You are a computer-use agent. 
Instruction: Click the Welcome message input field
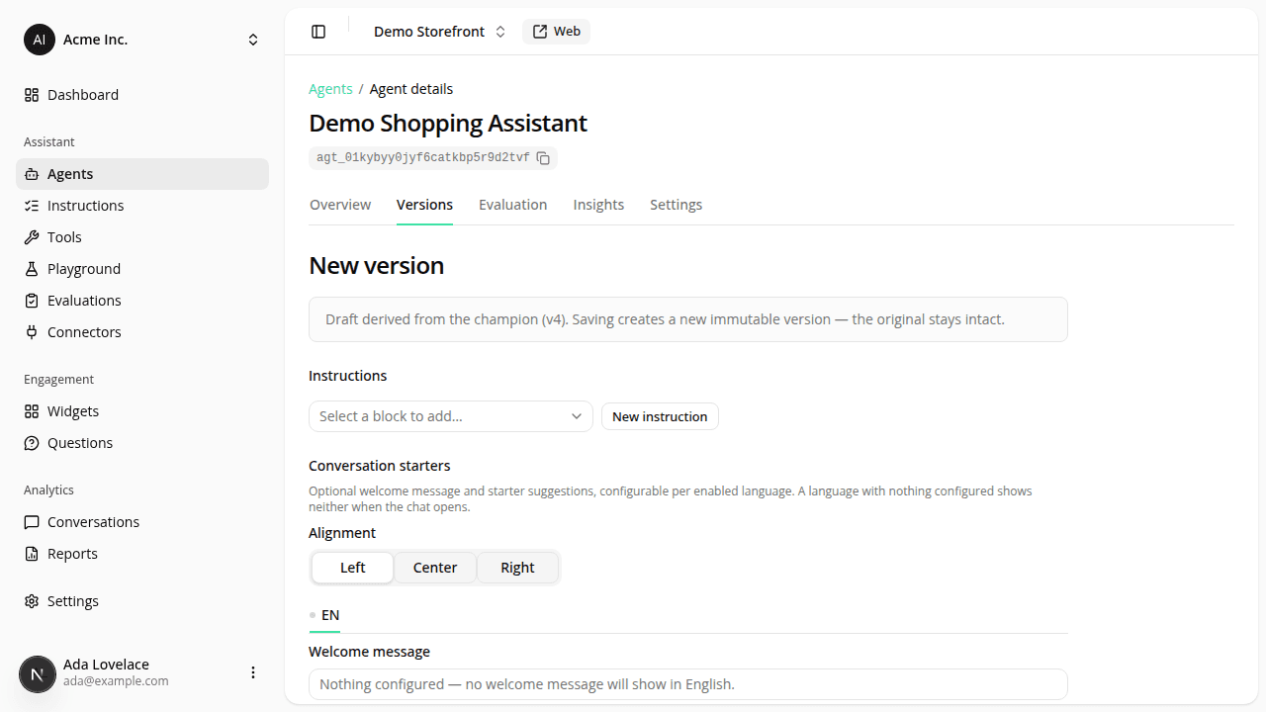click(688, 684)
